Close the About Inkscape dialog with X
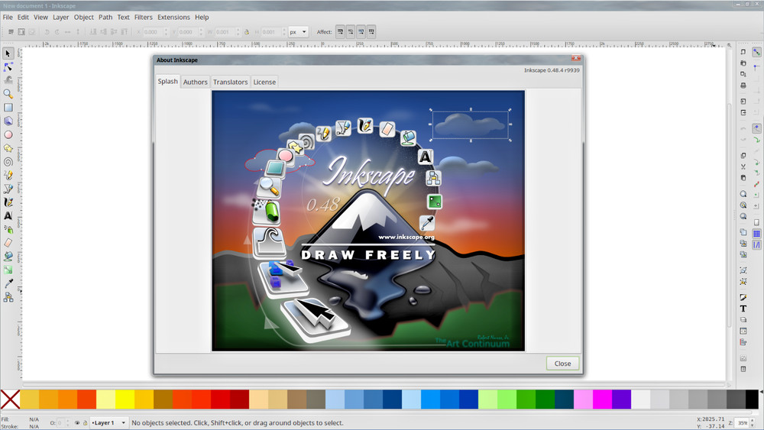Image resolution: width=764 pixels, height=430 pixels. [x=576, y=59]
